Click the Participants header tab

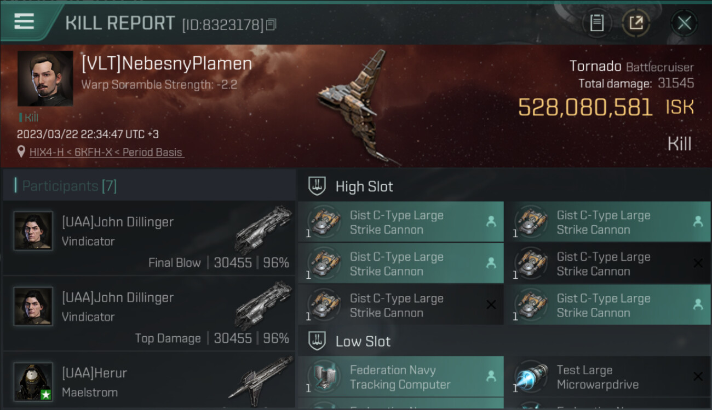(69, 186)
